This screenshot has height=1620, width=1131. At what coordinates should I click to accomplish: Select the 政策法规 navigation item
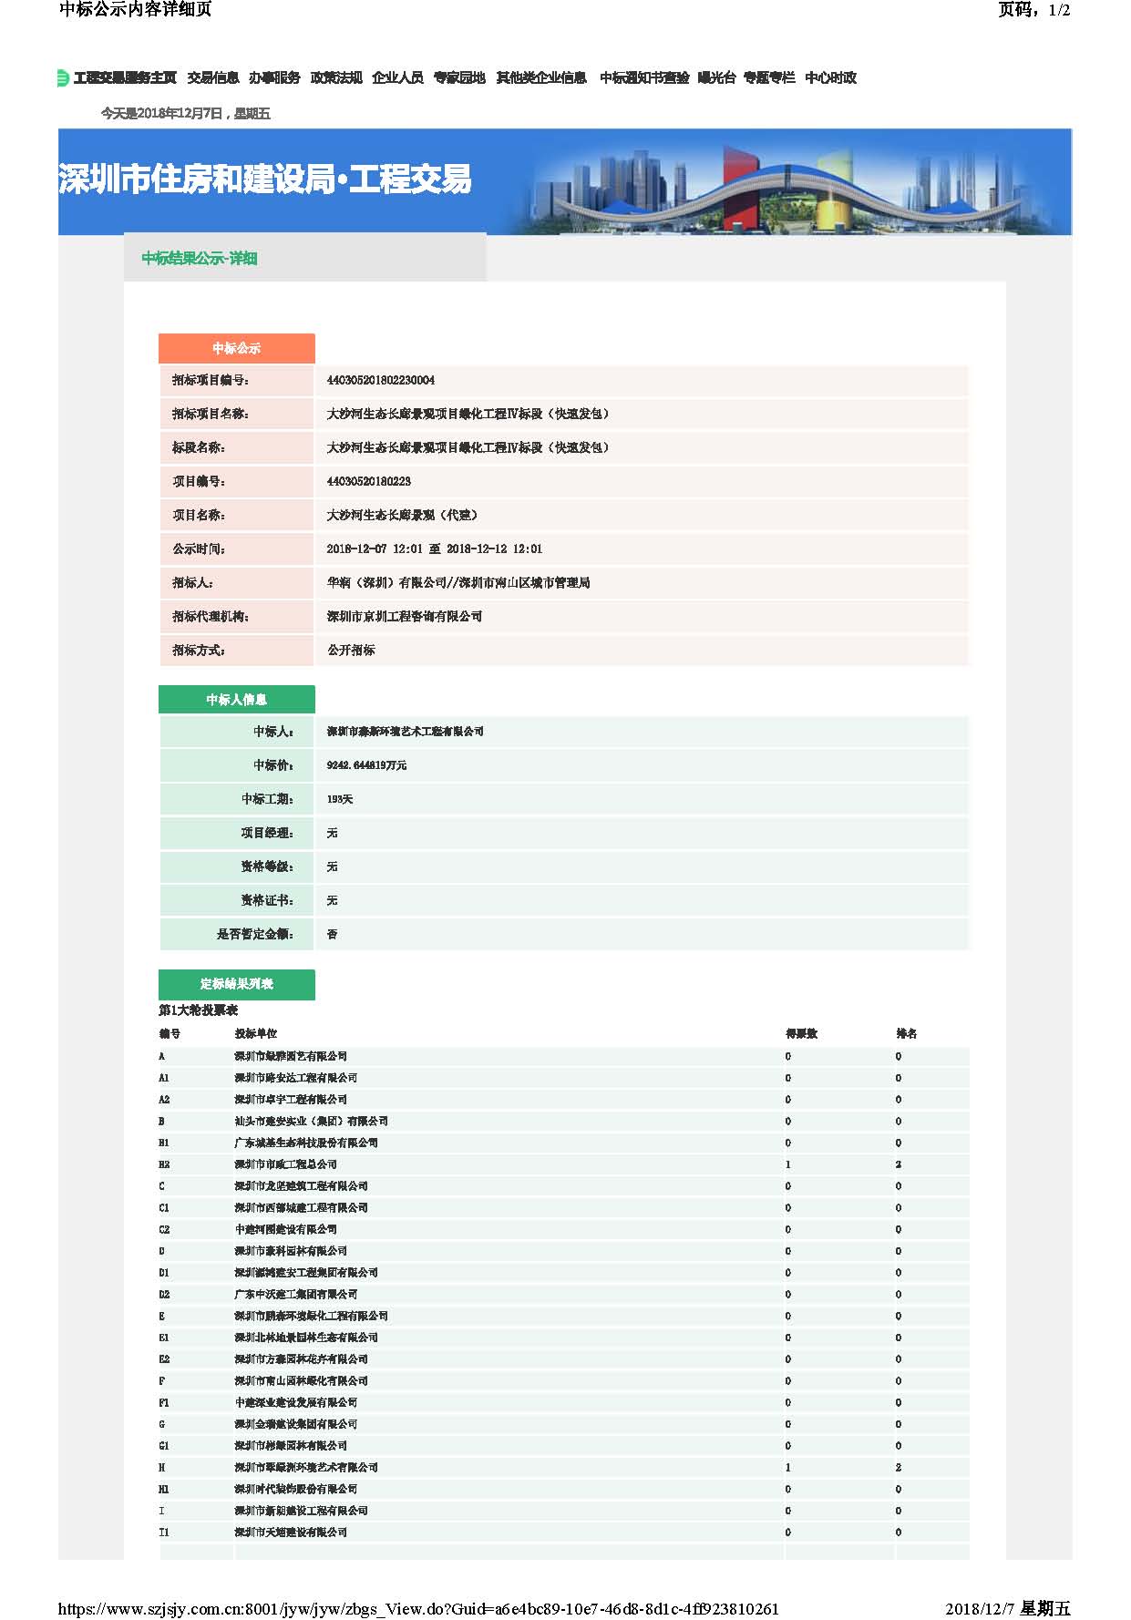(x=336, y=78)
